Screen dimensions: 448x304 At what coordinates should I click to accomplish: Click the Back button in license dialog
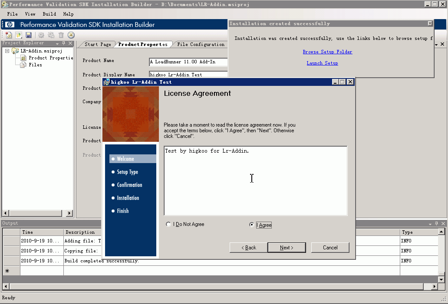click(249, 248)
